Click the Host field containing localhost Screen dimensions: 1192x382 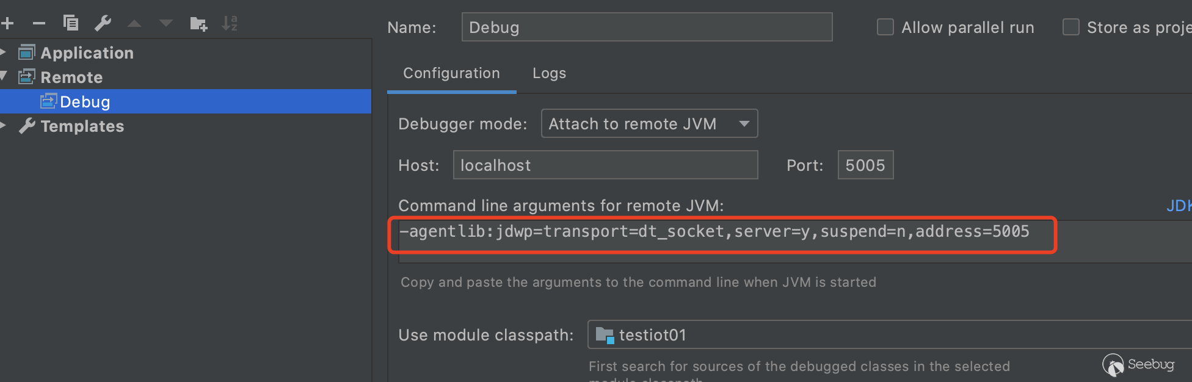(605, 165)
